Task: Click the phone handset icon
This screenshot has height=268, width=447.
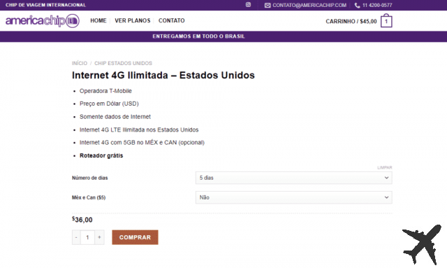Action: pos(357,6)
